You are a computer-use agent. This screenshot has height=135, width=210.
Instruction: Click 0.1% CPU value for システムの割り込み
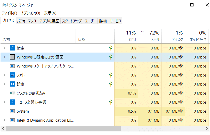tap(132, 93)
